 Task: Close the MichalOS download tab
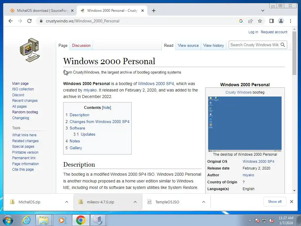coord(72,11)
